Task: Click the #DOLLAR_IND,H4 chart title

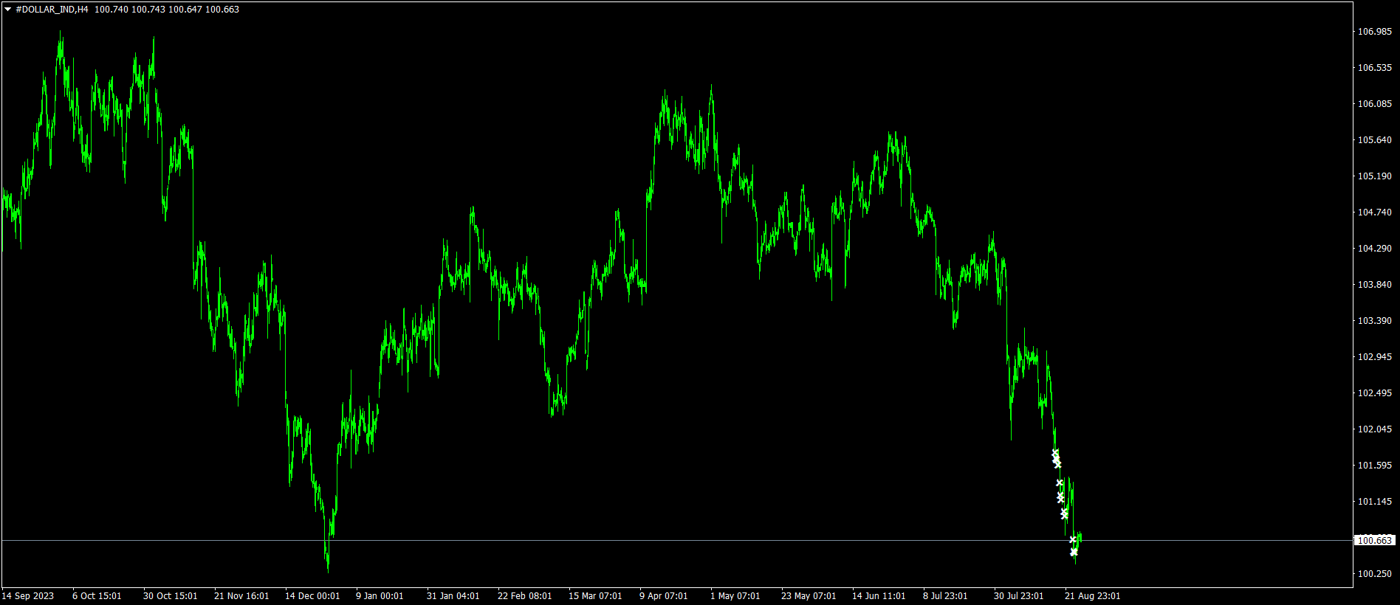Action: click(52, 10)
